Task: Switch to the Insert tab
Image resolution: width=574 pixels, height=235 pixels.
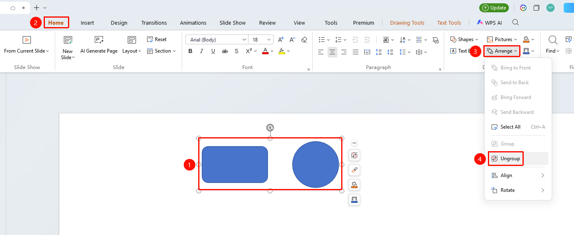Action: 87,23
